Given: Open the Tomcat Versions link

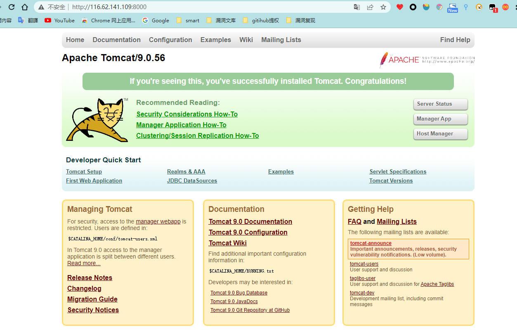Looking at the screenshot, I should pos(391,180).
